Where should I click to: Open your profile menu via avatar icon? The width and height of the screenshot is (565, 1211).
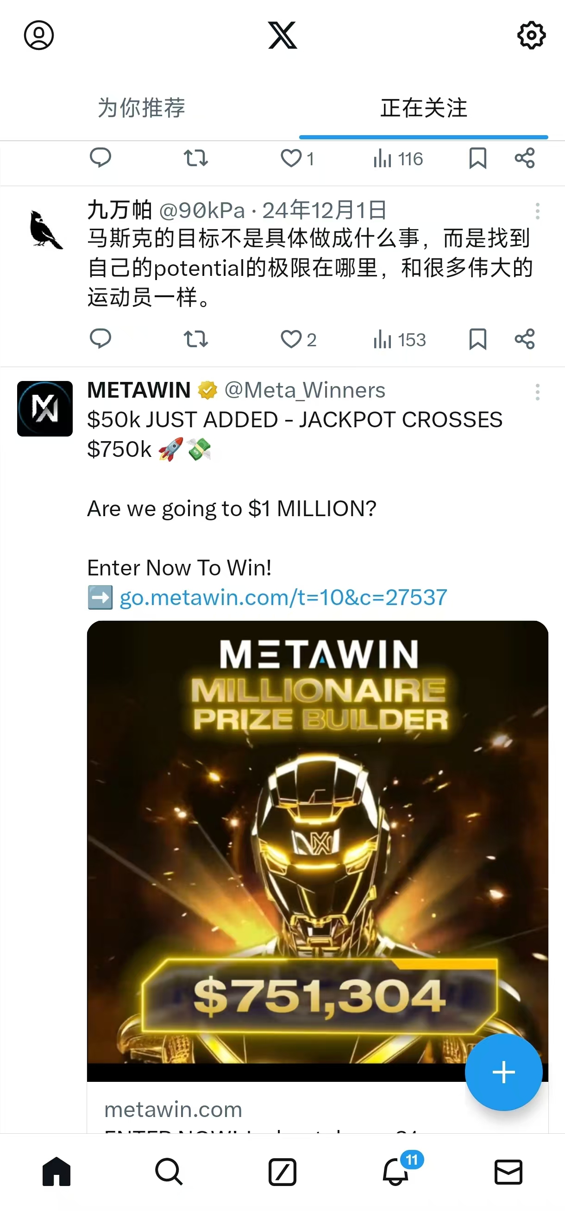pyautogui.click(x=39, y=35)
